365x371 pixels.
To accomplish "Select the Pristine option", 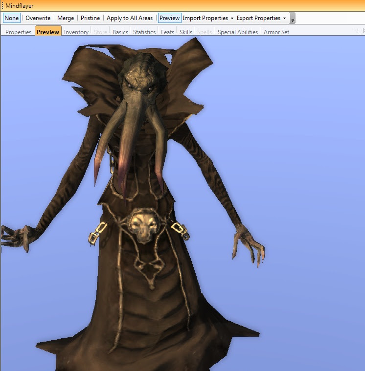I will [x=90, y=18].
